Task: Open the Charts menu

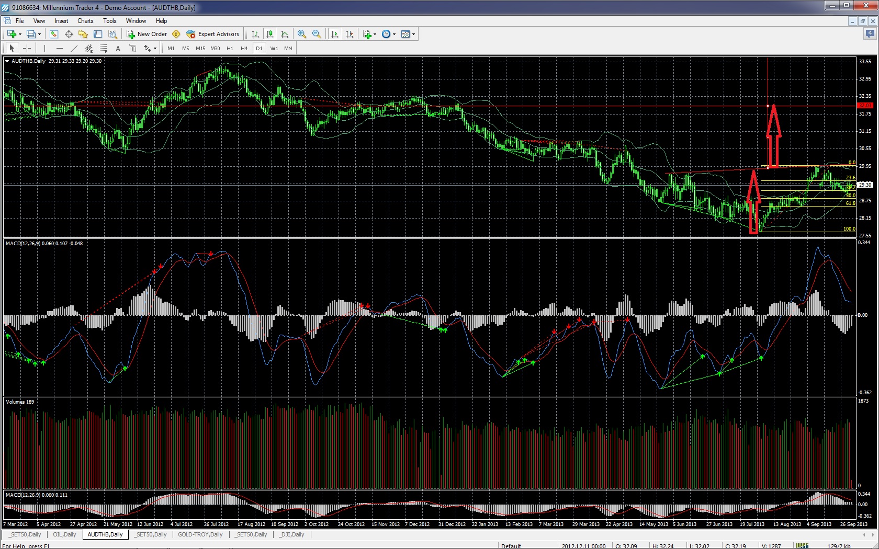Action: pyautogui.click(x=85, y=21)
